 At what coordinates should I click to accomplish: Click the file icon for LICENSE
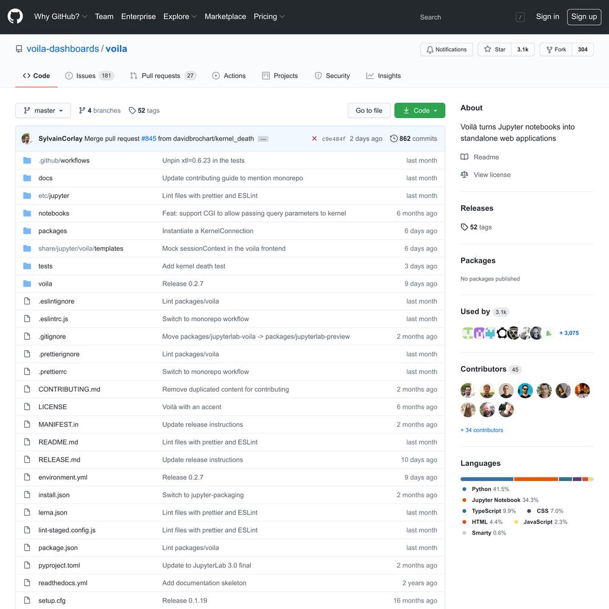[27, 407]
